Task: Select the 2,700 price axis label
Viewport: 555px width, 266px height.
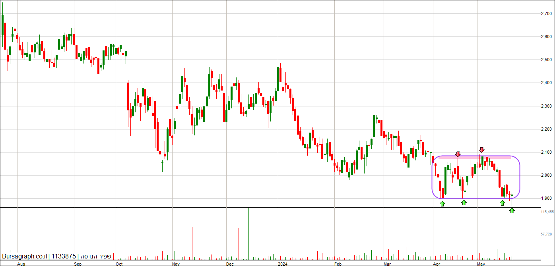Action: (x=546, y=14)
